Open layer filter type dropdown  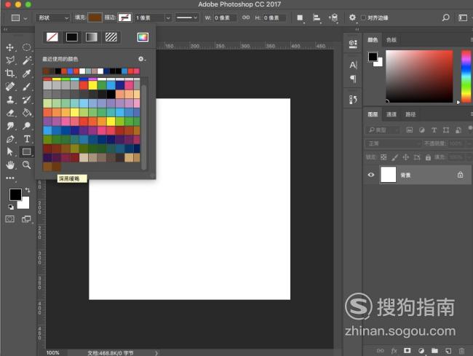coord(382,130)
